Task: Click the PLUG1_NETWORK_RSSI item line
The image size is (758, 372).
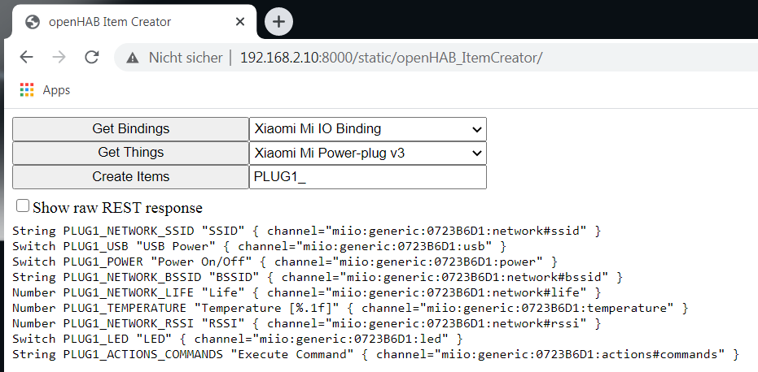Action: [x=306, y=324]
